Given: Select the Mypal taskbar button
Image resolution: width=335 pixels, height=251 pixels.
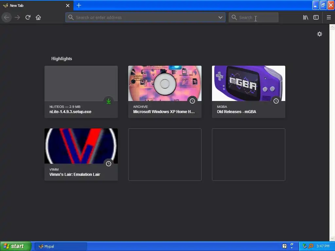Looking at the screenshot, I should point(61,246).
